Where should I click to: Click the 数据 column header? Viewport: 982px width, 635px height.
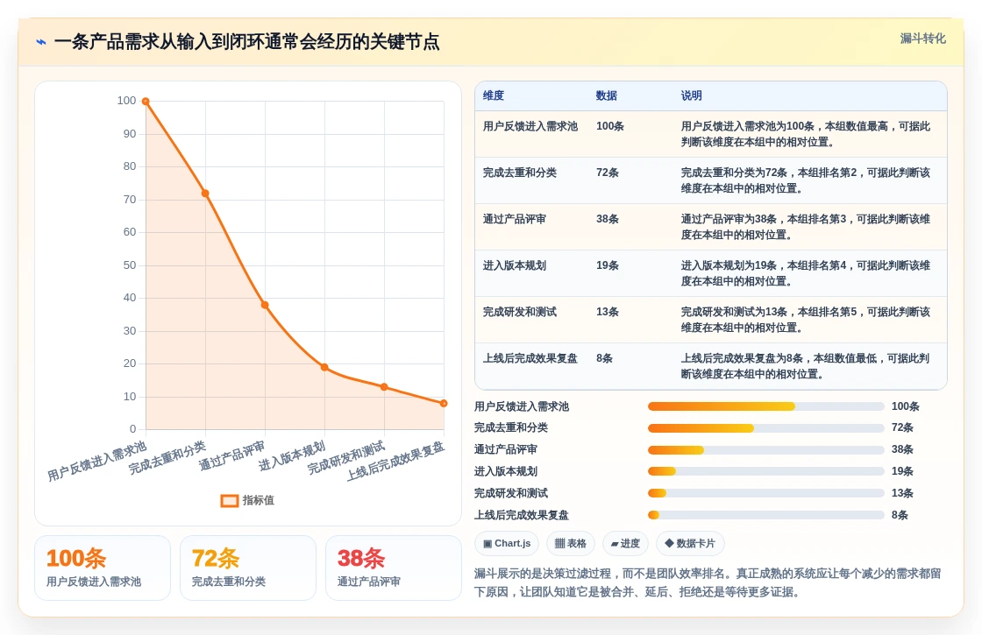pos(606,95)
